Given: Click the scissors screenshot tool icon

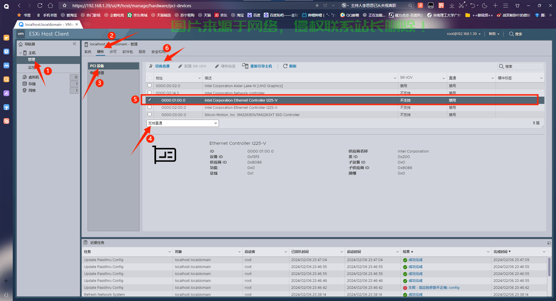Looking at the screenshot, I should 461,5.
